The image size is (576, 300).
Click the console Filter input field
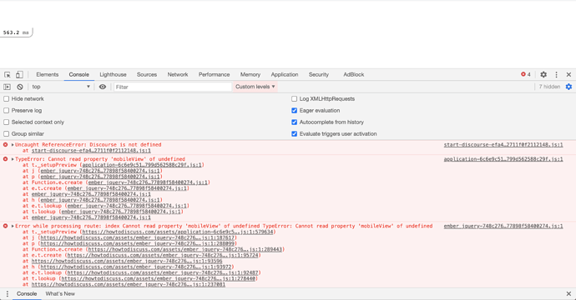tap(172, 87)
